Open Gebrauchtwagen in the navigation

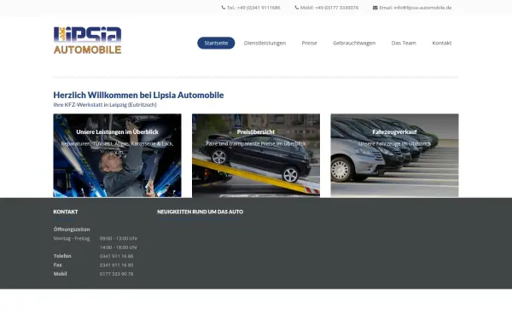[354, 43]
